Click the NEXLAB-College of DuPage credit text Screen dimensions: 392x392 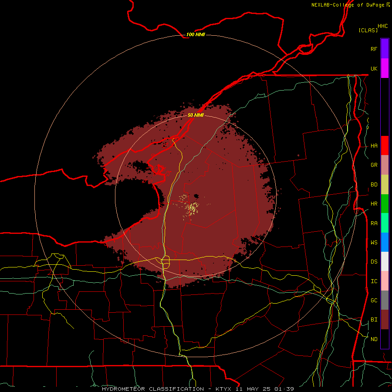[x=348, y=5]
